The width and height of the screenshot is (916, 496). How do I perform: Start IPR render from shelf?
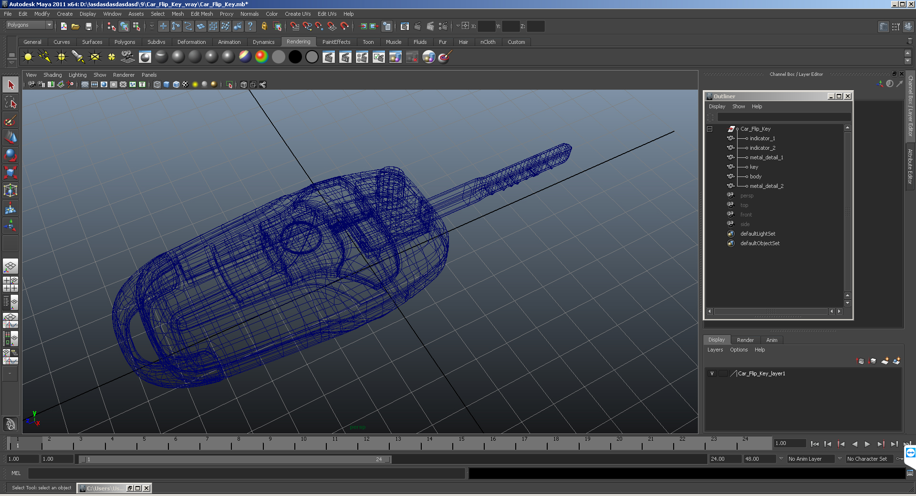[x=345, y=57]
